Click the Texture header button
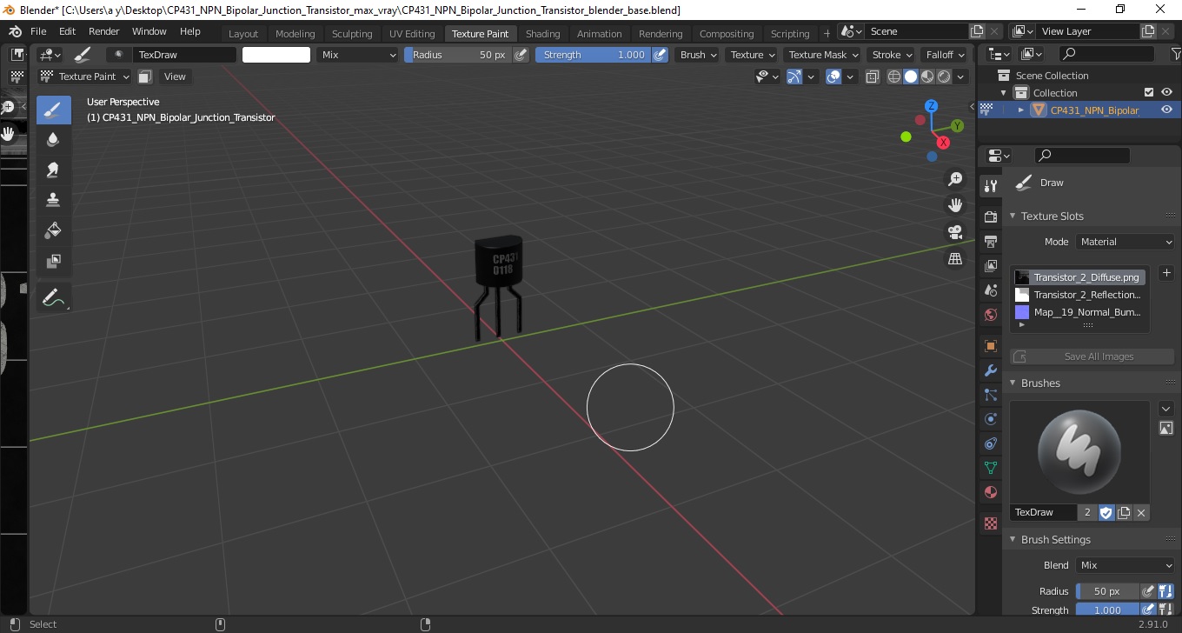 coord(752,55)
